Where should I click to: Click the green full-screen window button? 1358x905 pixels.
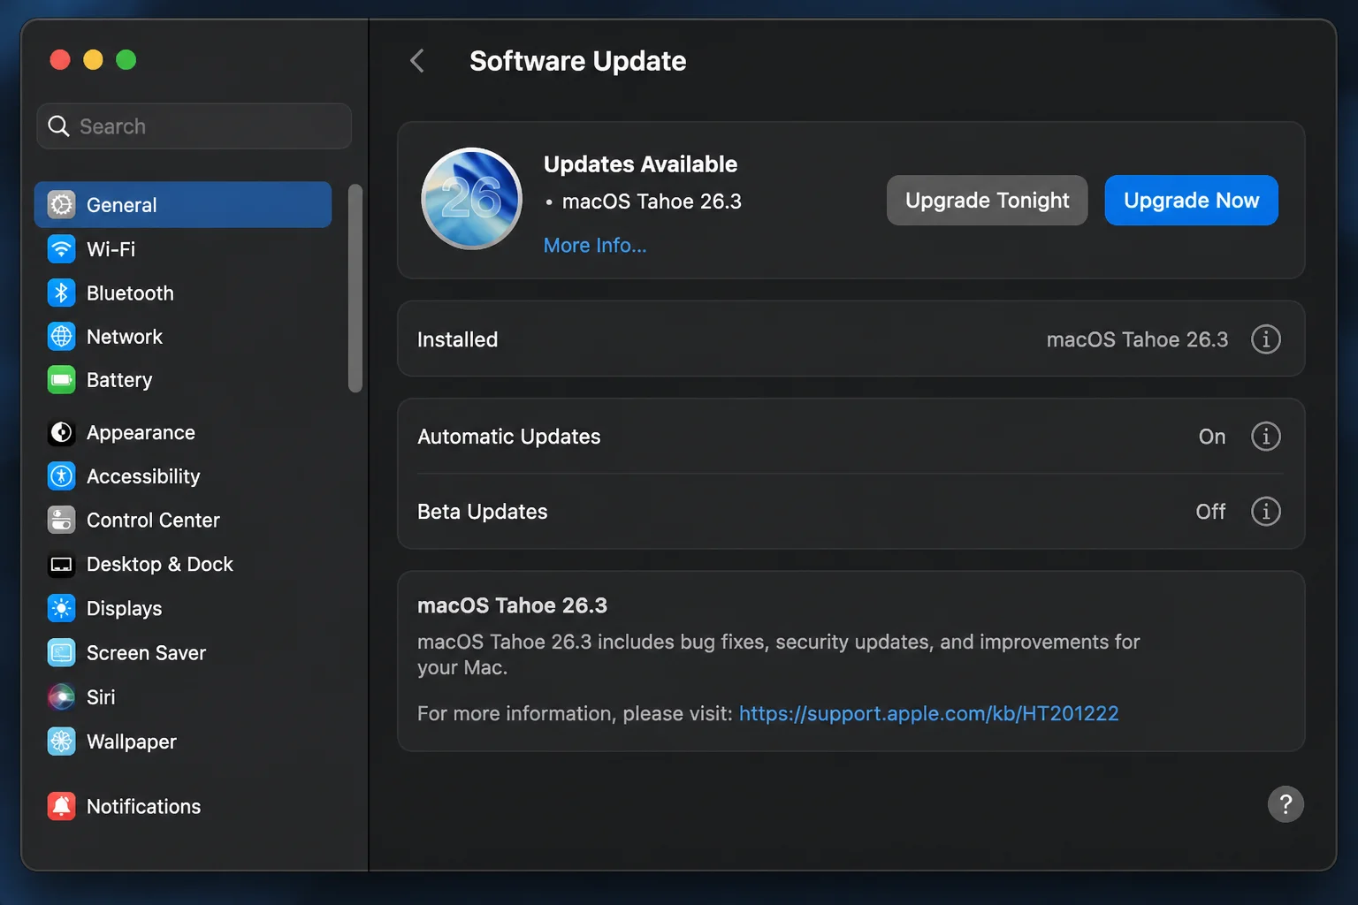[126, 59]
